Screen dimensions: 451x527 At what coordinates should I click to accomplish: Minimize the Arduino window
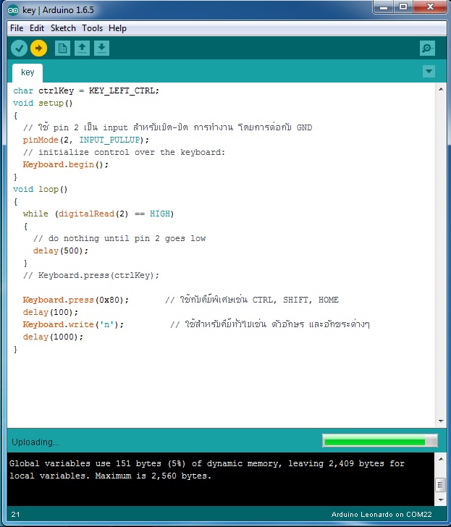click(x=384, y=7)
